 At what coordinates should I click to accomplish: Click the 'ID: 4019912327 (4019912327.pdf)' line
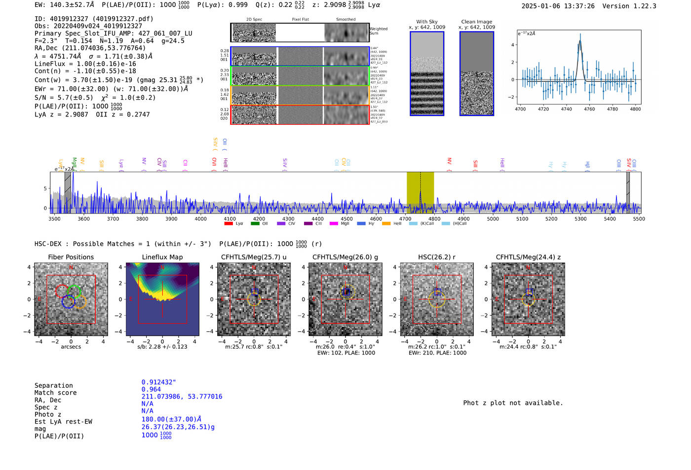pos(94,19)
